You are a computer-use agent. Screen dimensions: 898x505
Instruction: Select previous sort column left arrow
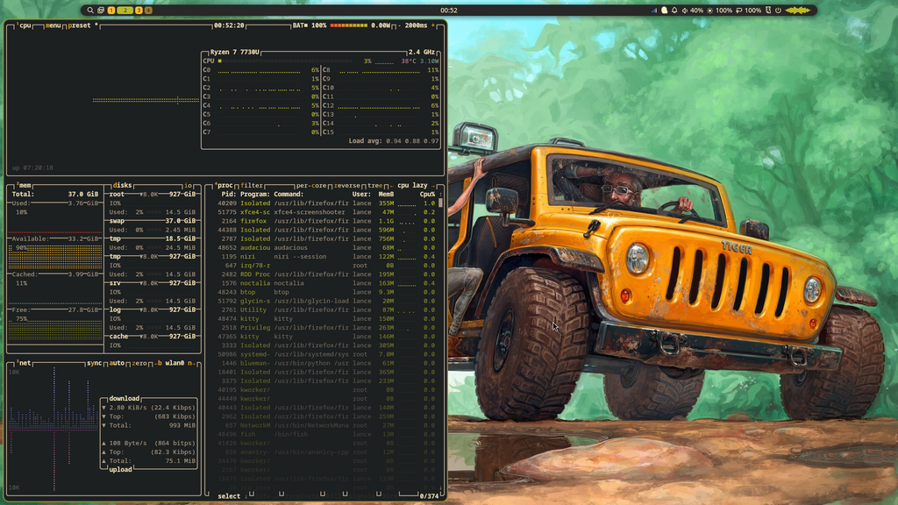[x=391, y=186]
